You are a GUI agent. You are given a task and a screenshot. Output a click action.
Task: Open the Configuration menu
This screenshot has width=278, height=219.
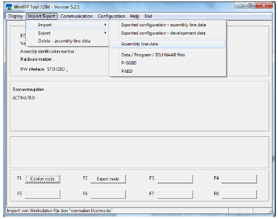point(111,16)
